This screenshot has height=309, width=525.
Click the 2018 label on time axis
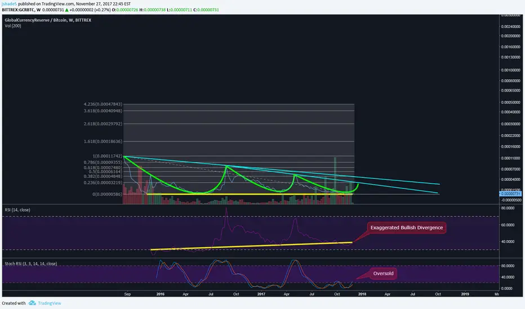click(362, 294)
